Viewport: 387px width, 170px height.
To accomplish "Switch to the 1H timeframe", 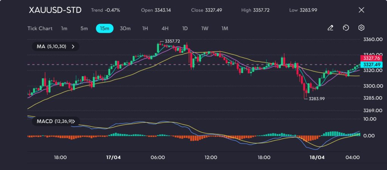I will point(145,28).
